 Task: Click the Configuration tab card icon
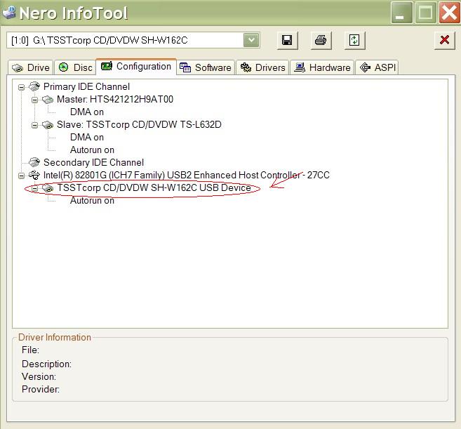pyautogui.click(x=107, y=66)
